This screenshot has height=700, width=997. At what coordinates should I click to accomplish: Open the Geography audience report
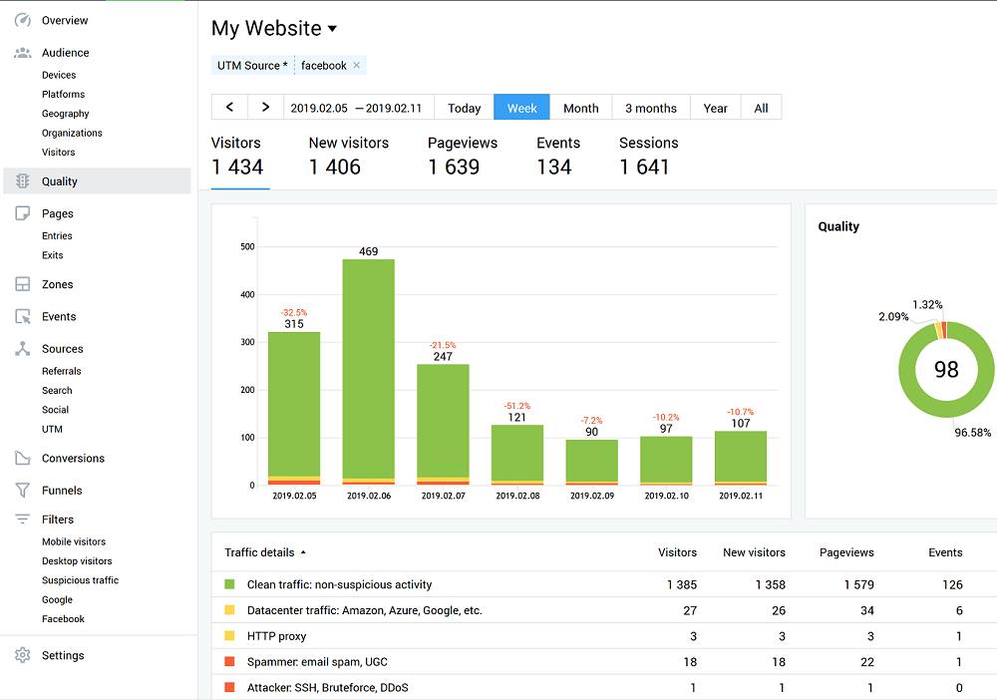pyautogui.click(x=65, y=114)
